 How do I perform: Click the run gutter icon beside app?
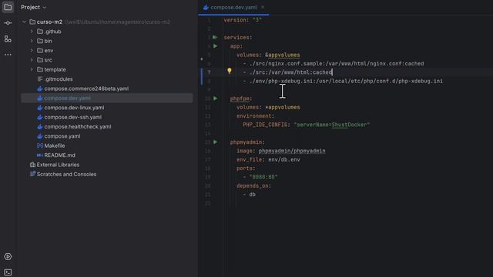216,46
